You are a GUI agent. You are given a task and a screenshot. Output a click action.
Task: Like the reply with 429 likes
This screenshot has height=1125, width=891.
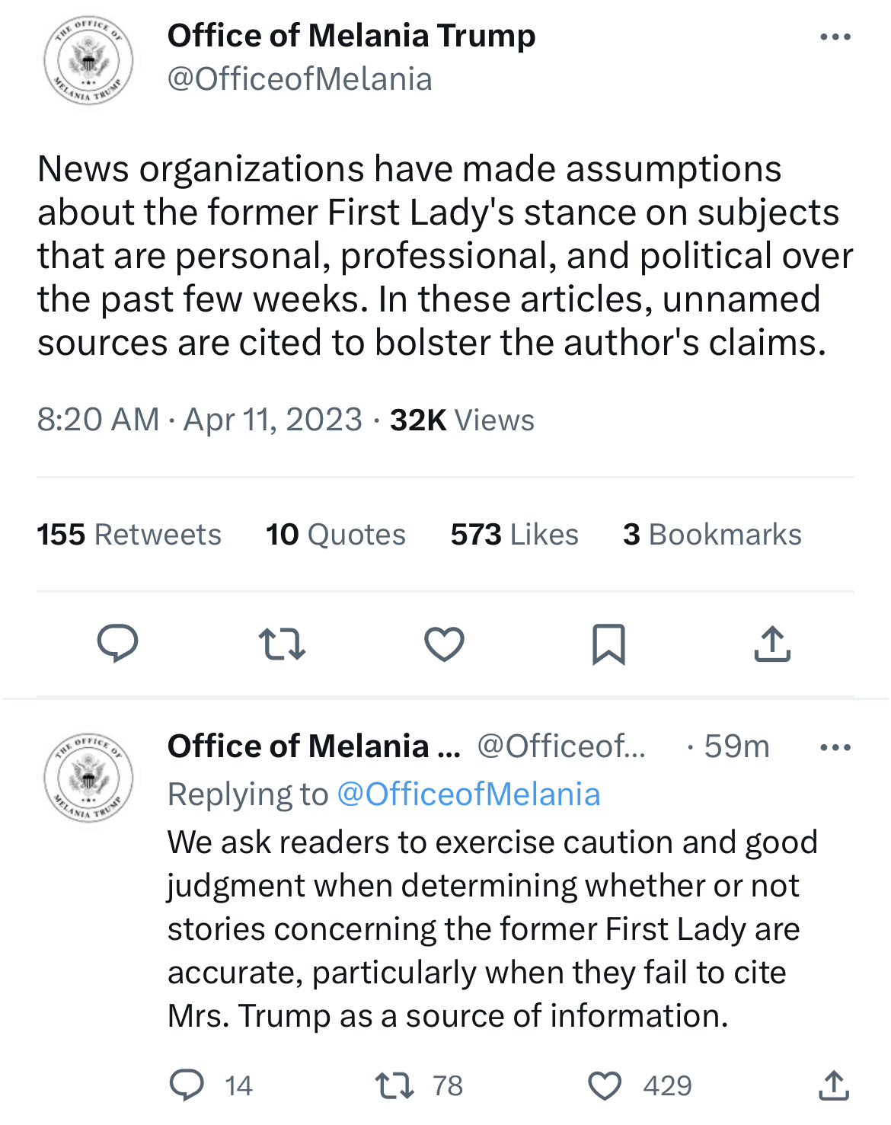point(605,1085)
